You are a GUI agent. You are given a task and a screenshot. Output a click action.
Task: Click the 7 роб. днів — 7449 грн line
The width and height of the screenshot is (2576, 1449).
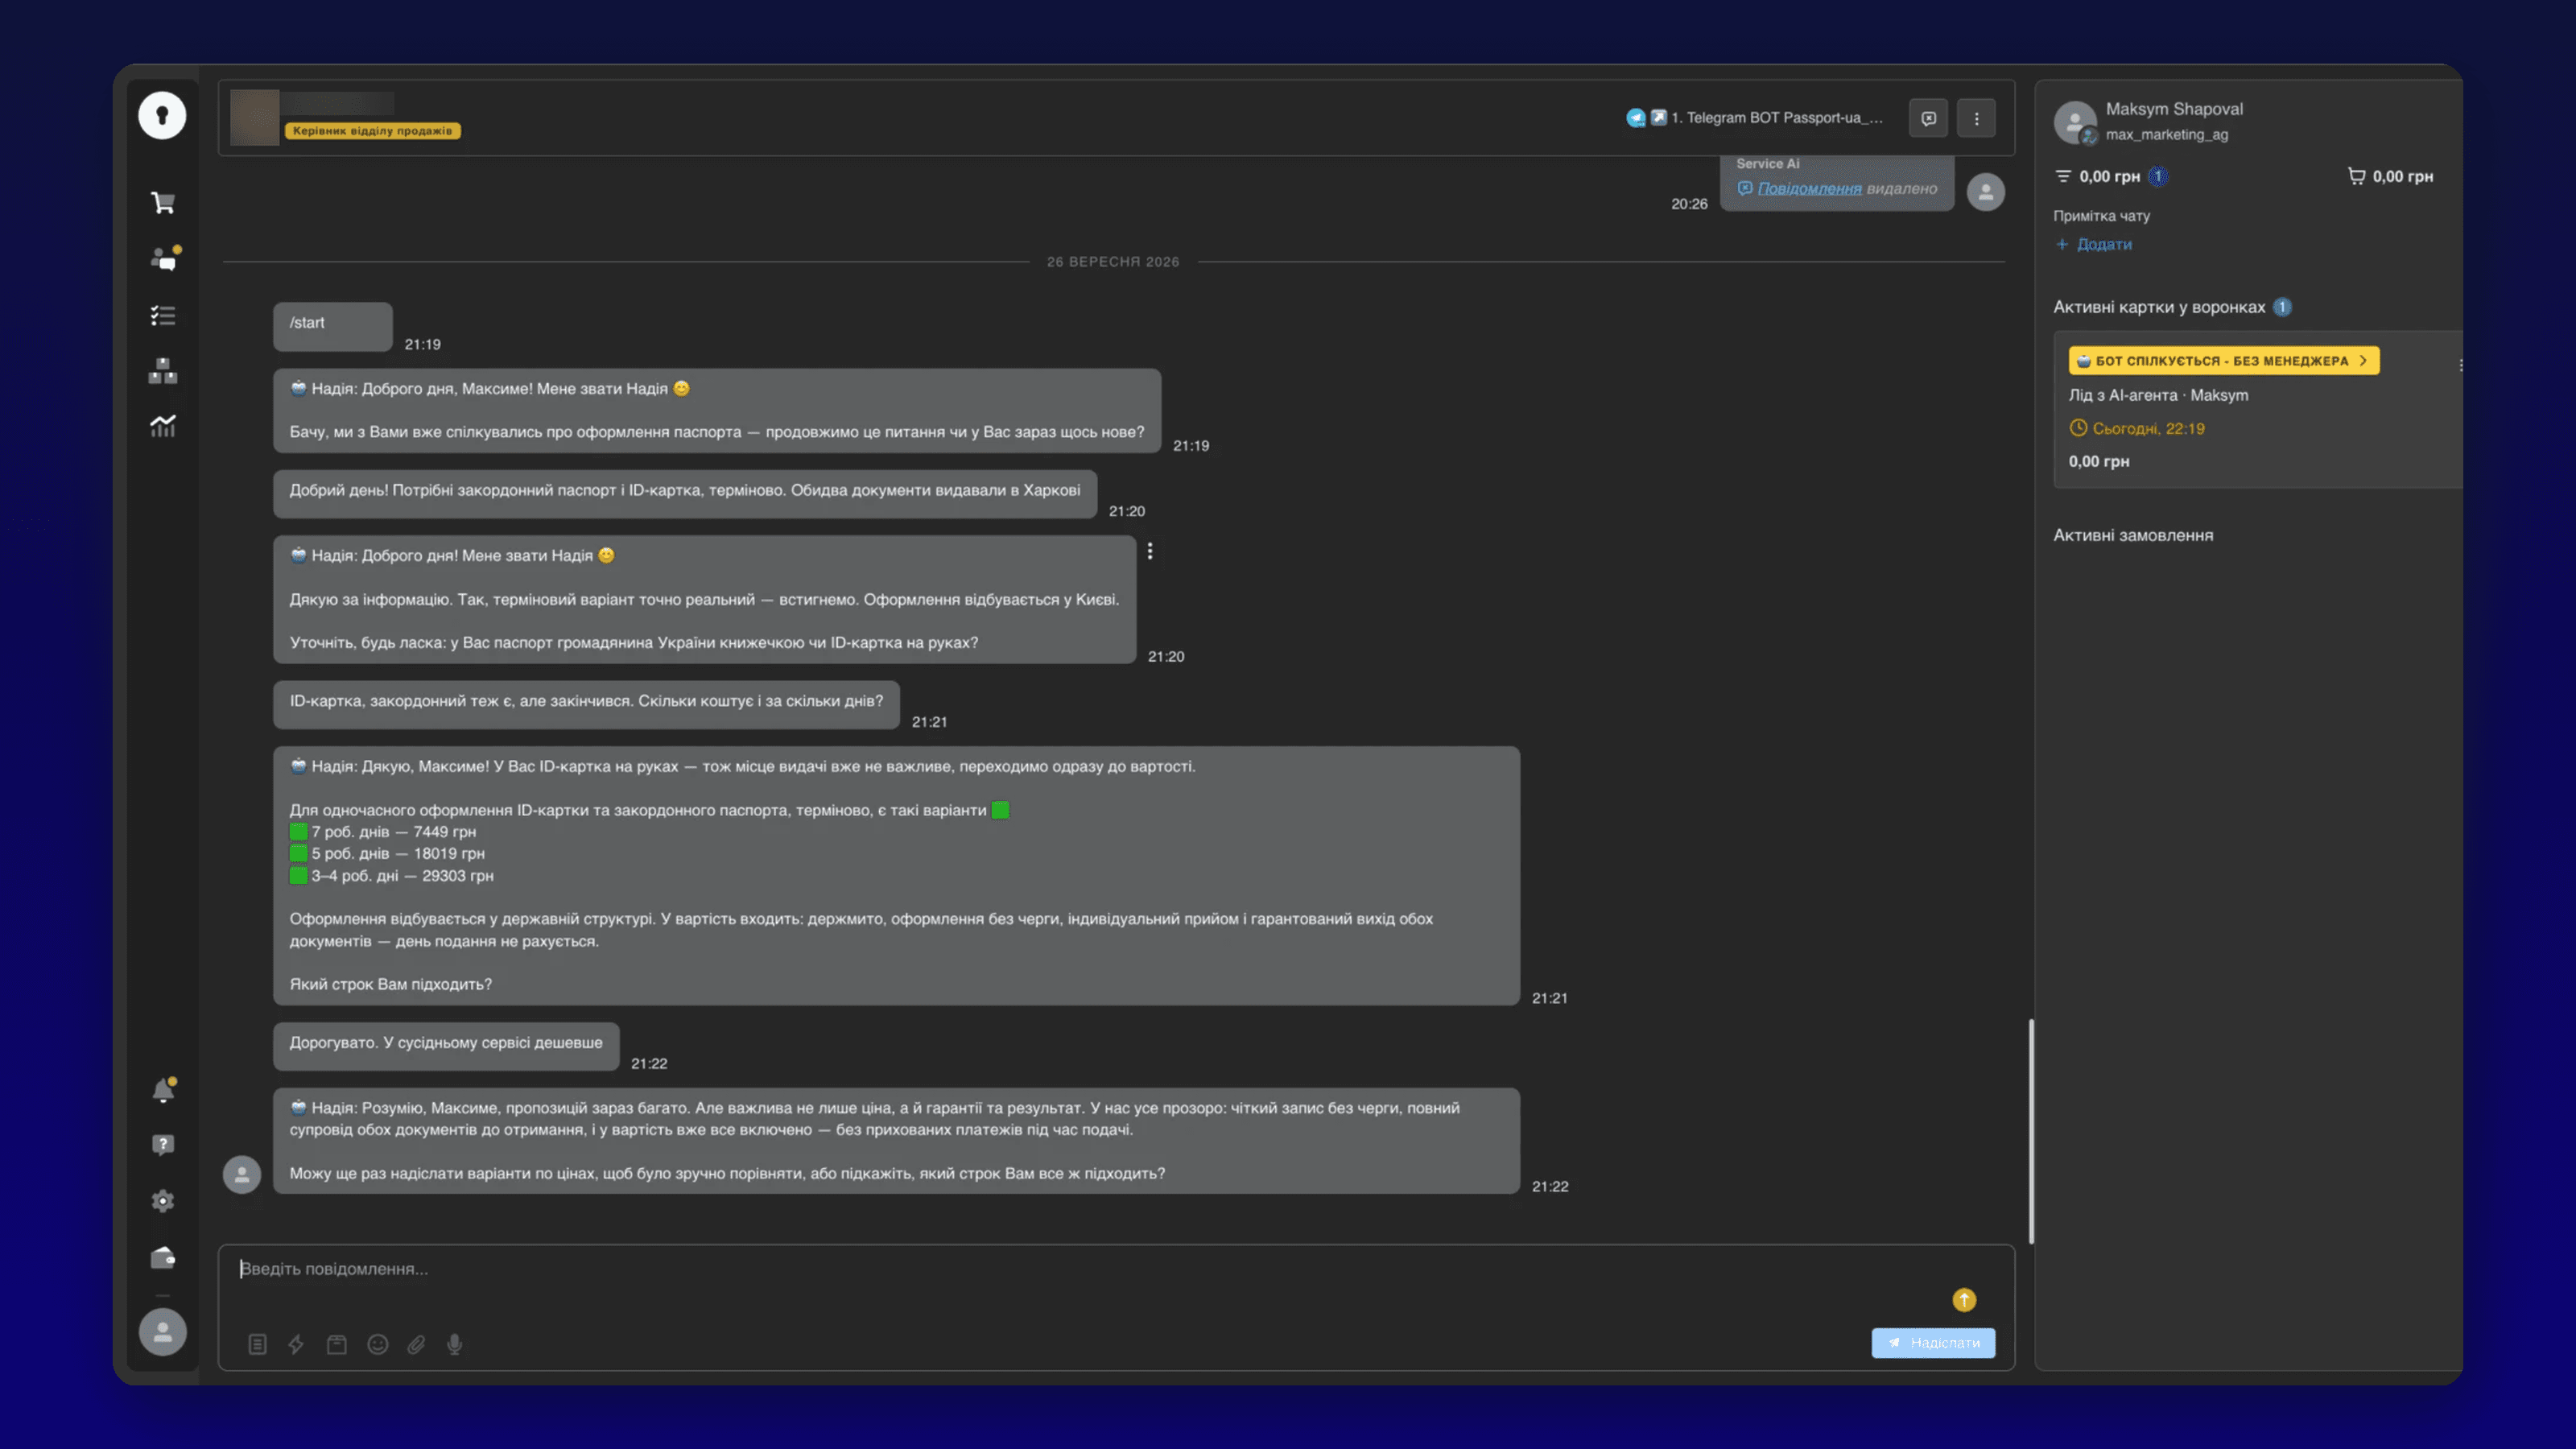383,832
